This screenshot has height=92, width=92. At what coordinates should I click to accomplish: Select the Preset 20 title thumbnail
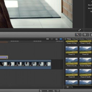pyautogui.click(x=85, y=50)
